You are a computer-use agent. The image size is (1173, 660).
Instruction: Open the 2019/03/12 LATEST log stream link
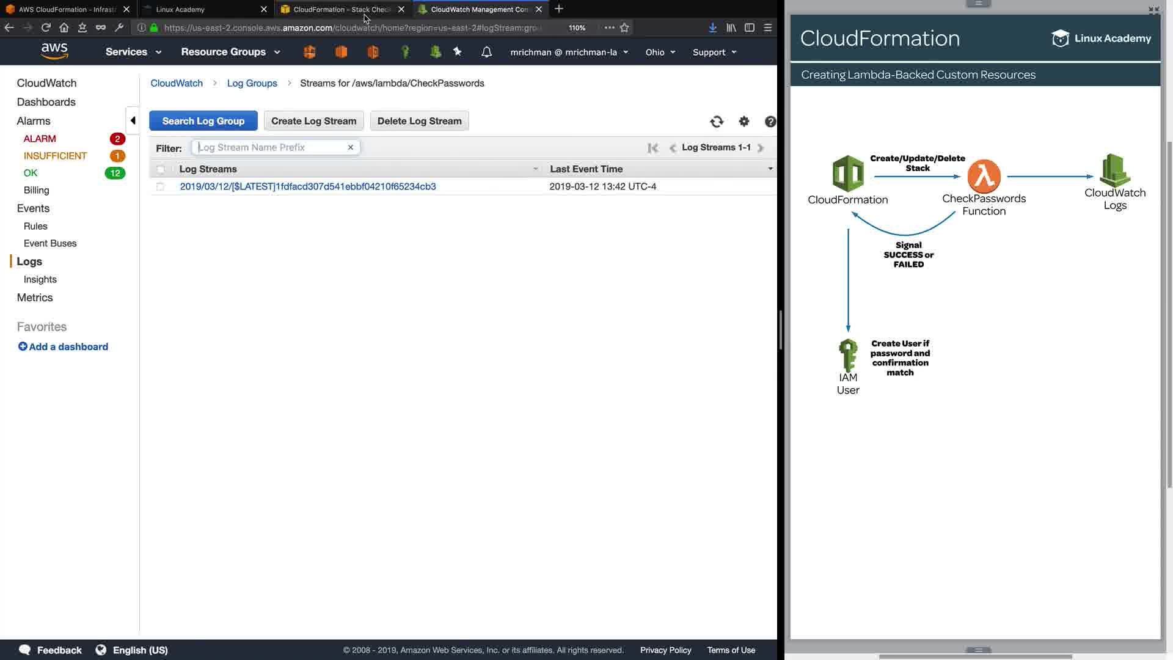click(x=308, y=186)
